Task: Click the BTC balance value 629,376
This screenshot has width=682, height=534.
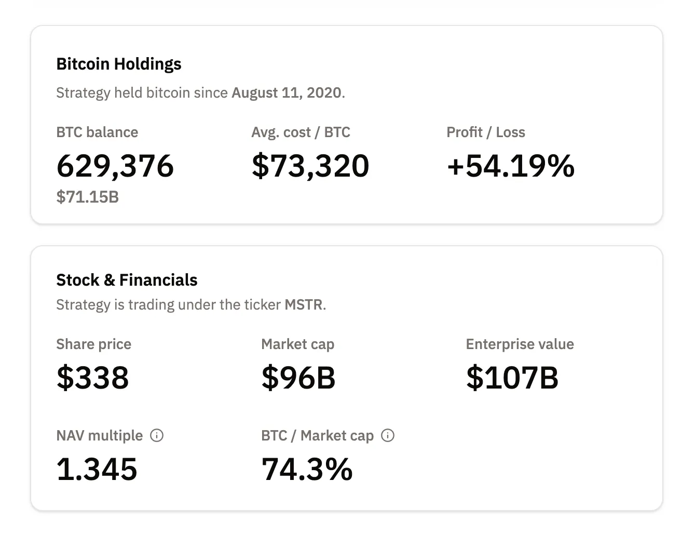Action: pos(115,166)
